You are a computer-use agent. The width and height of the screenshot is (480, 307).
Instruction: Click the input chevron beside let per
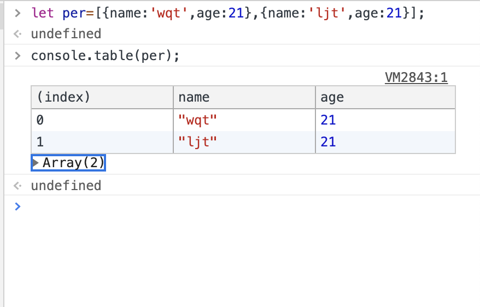[17, 12]
